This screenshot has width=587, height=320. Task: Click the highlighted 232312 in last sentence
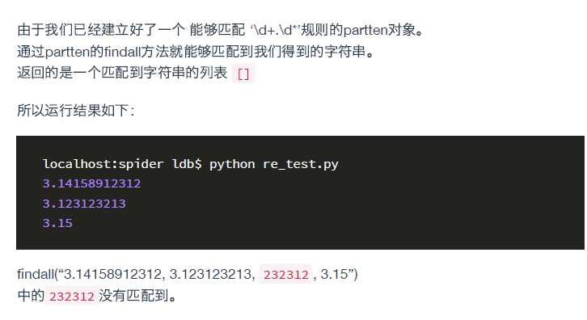point(71,297)
